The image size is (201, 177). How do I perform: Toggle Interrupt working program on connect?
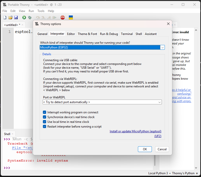(44, 112)
